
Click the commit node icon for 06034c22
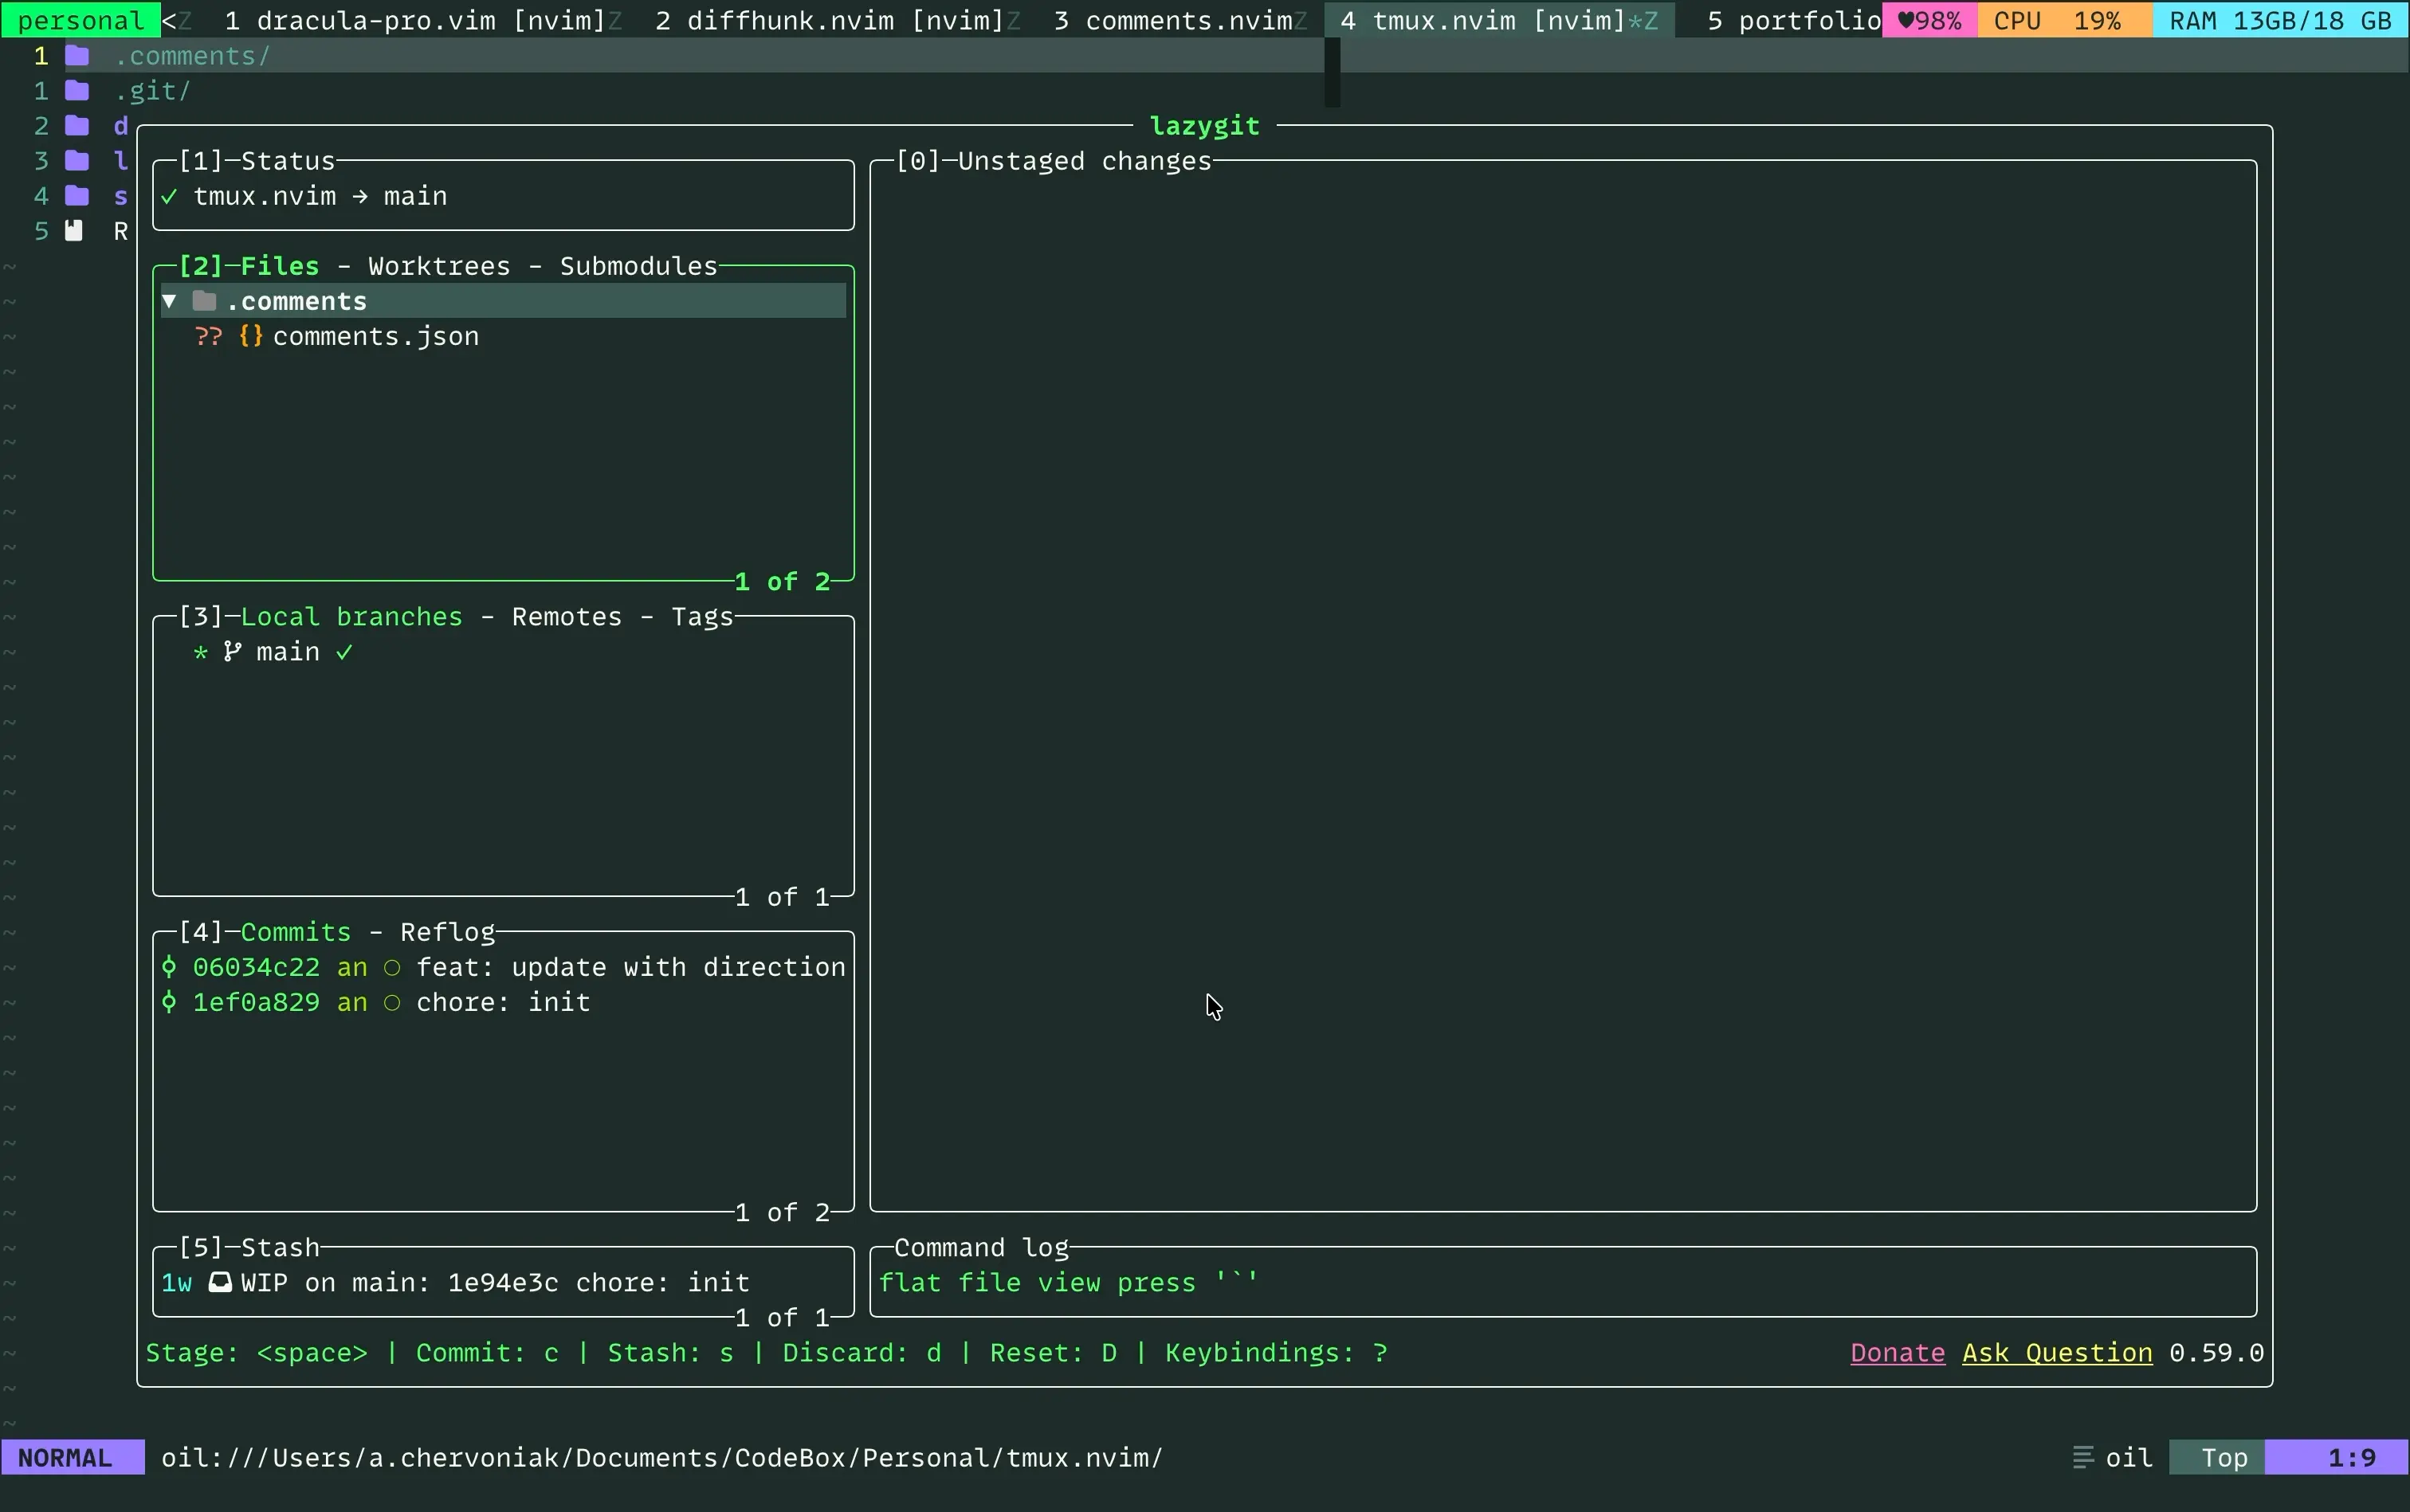169,967
